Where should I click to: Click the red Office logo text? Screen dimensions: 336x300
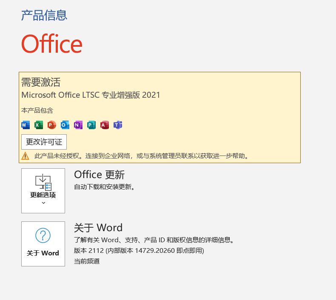[52, 44]
